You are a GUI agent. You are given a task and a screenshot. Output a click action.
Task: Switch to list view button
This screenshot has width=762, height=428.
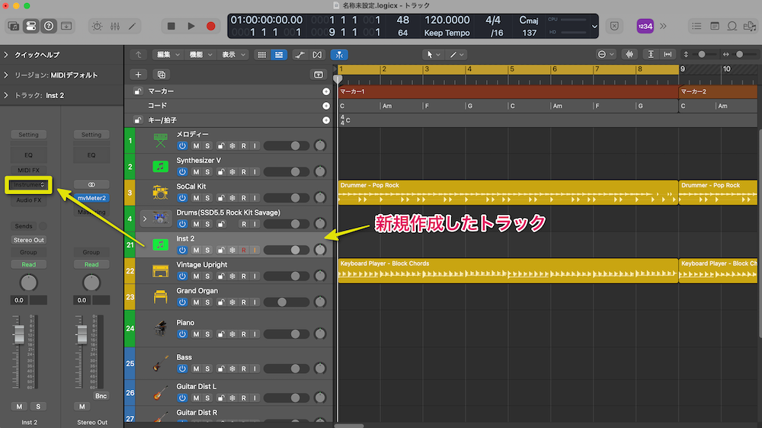pyautogui.click(x=278, y=54)
